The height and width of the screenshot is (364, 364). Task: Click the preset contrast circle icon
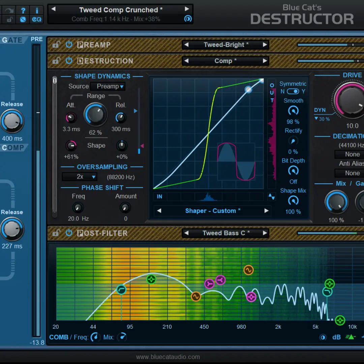tap(188, 19)
